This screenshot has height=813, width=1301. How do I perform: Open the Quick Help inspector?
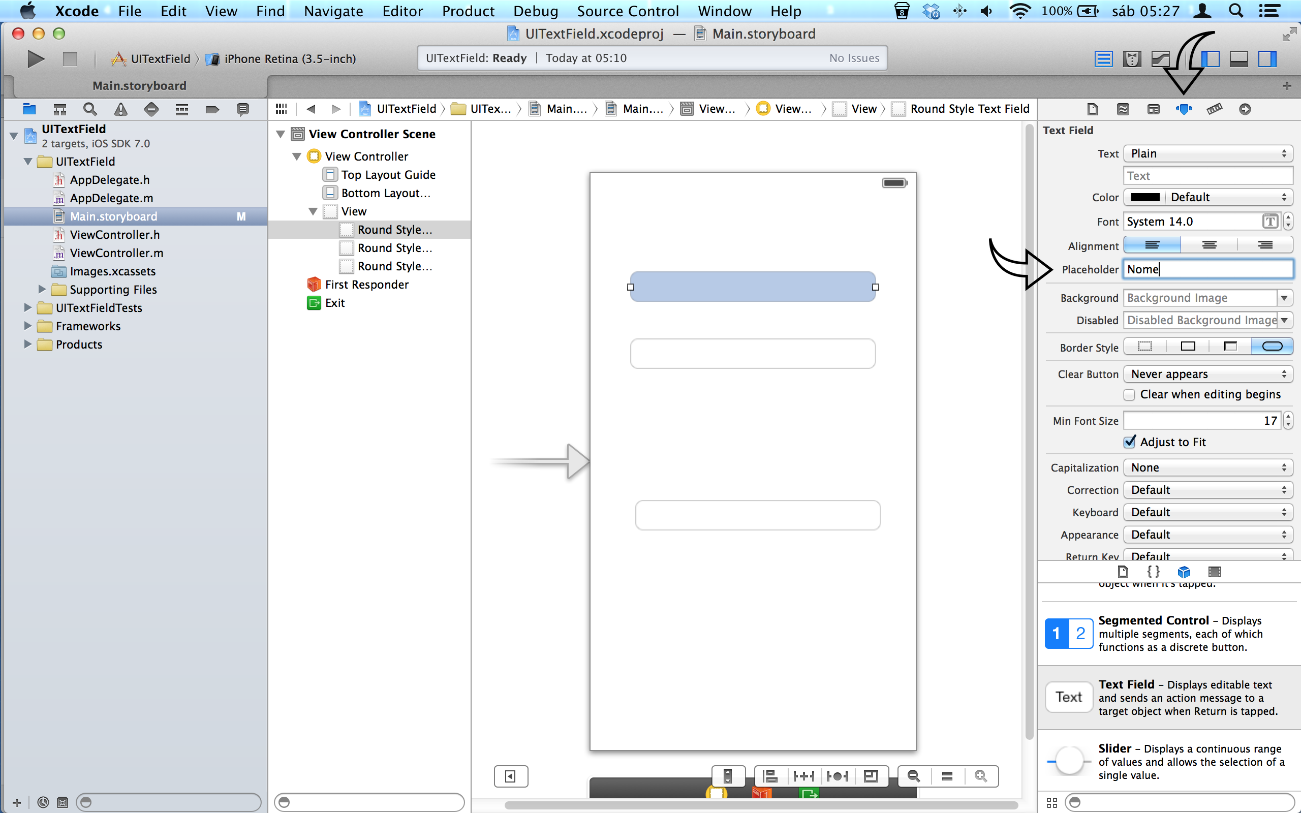[1123, 109]
